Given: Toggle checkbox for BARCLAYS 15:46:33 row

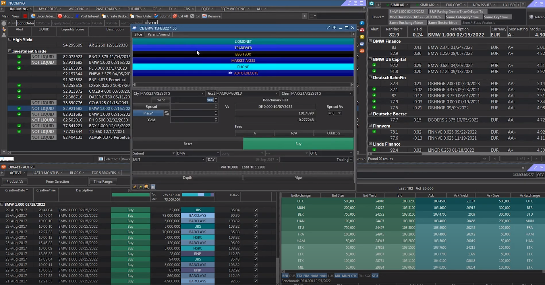Looking at the screenshot, I should pos(256,243).
